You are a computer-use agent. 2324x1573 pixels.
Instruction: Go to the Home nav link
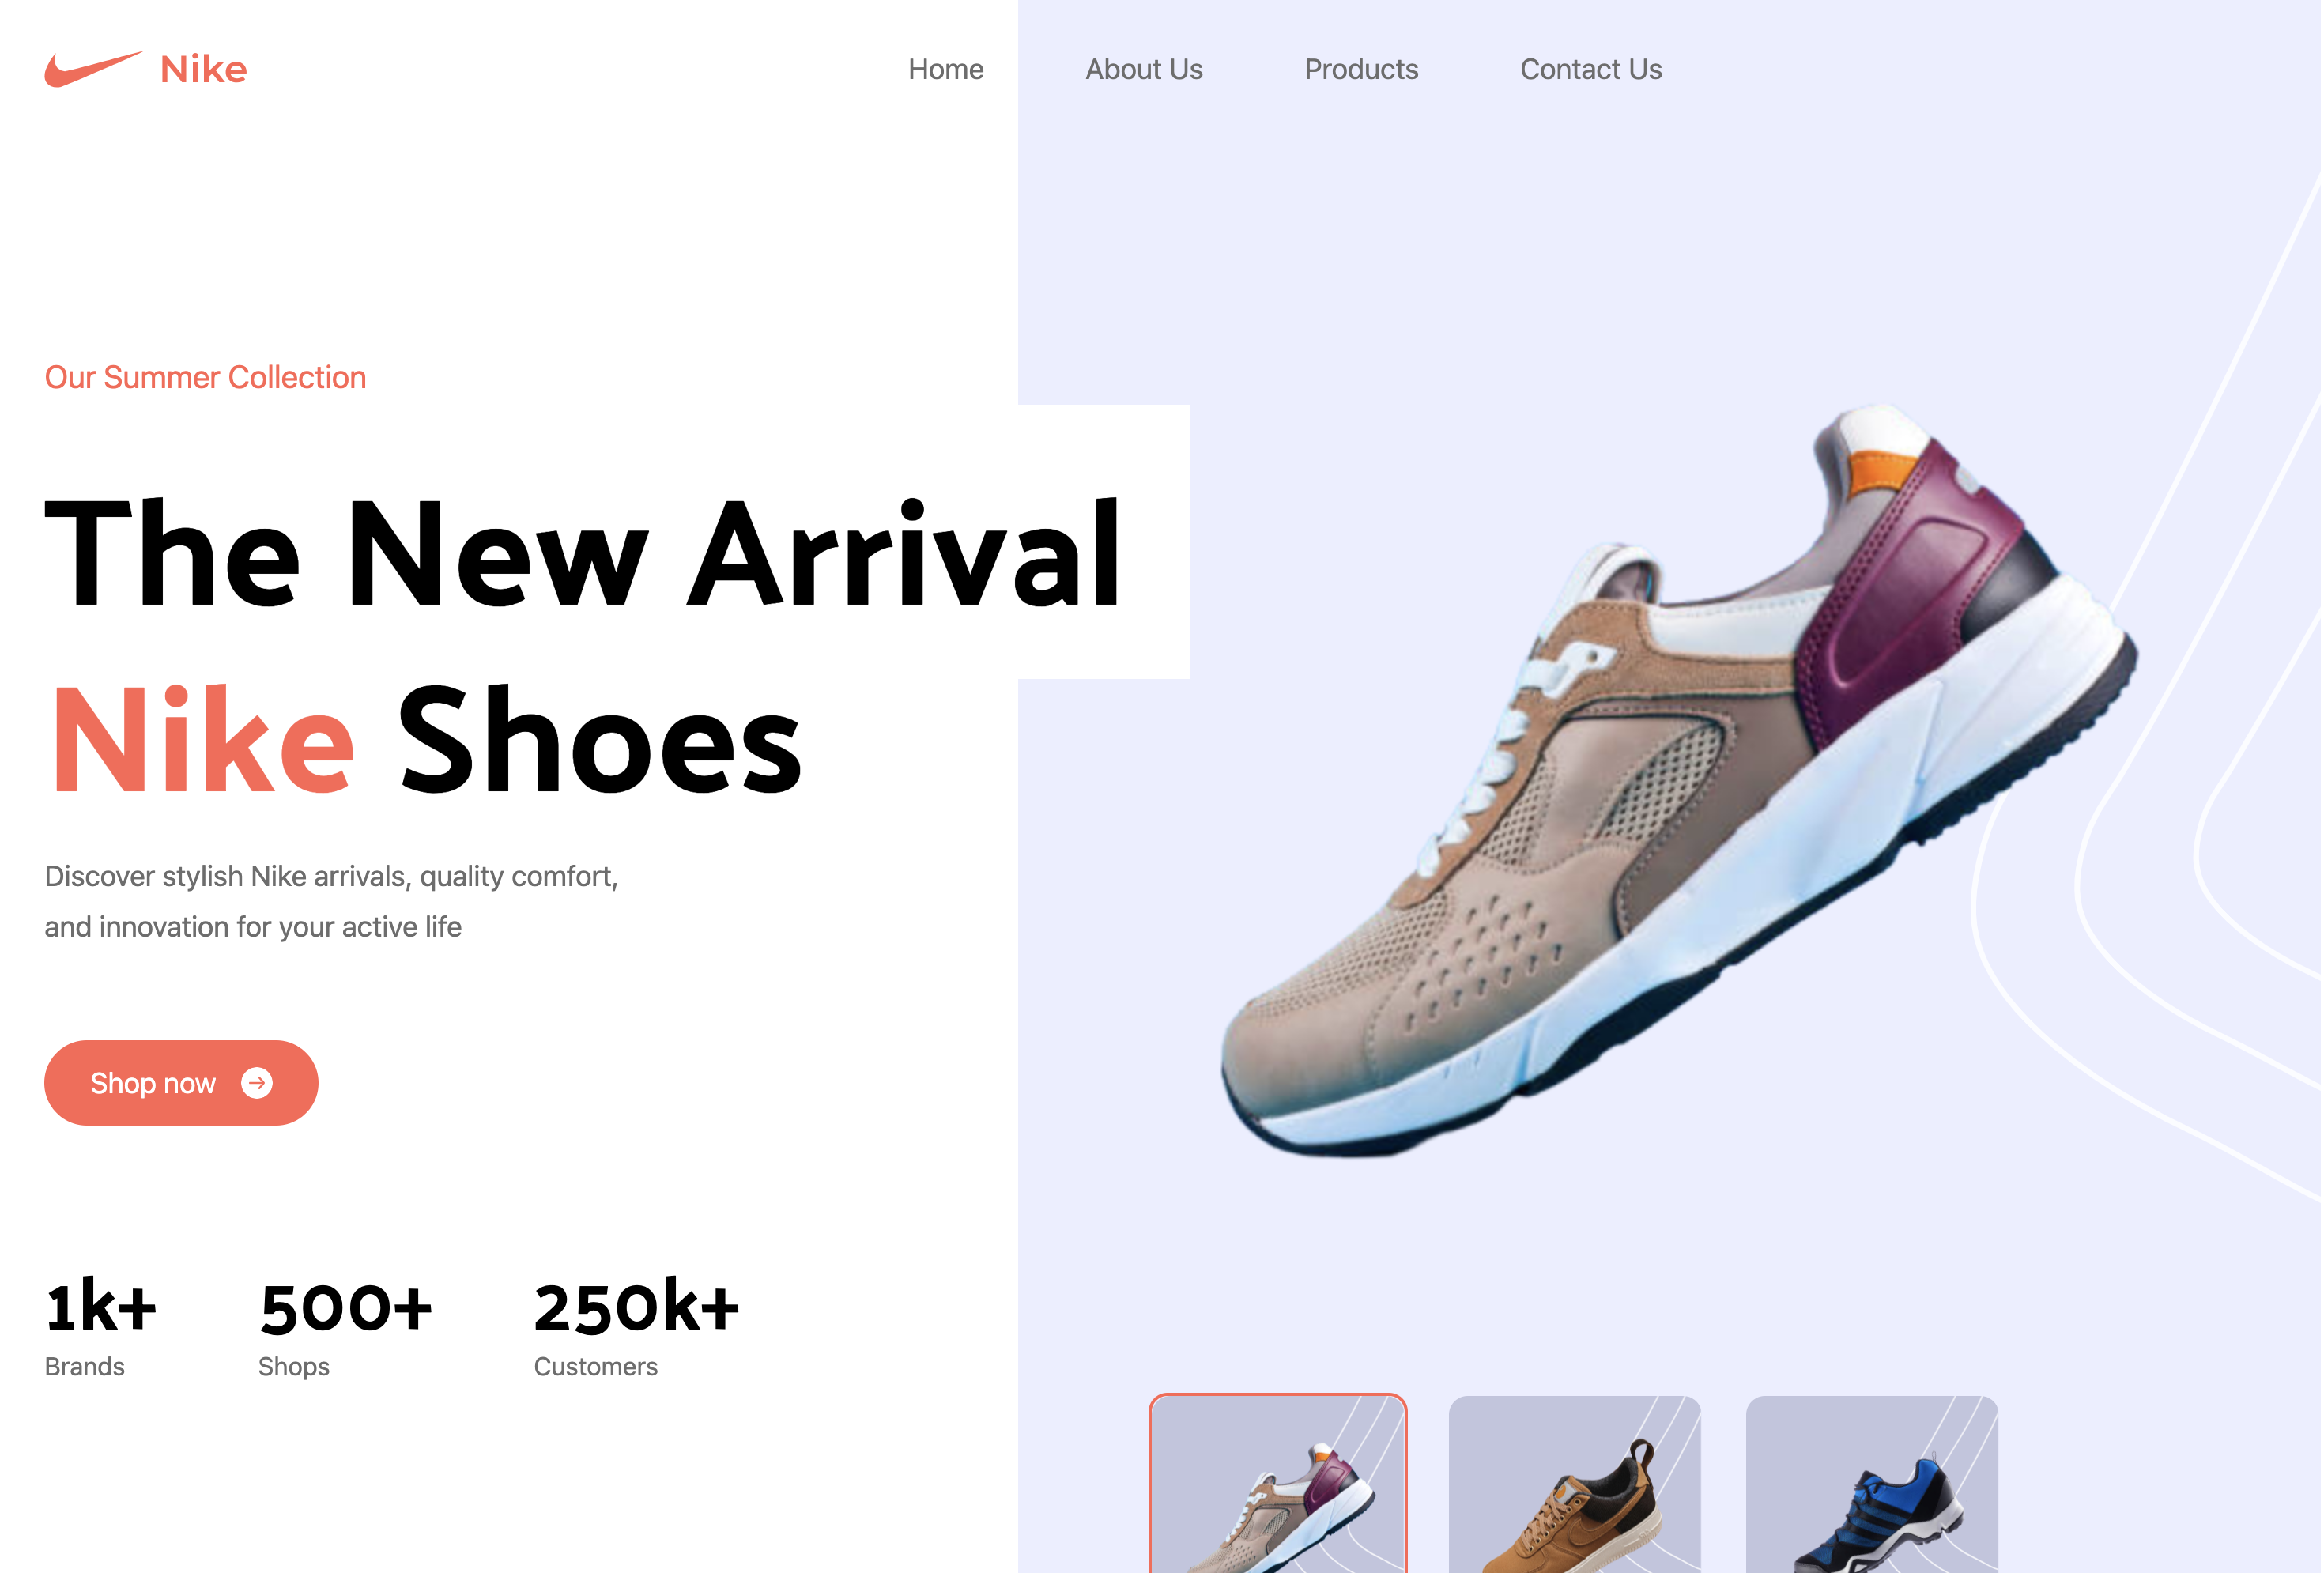[x=945, y=69]
